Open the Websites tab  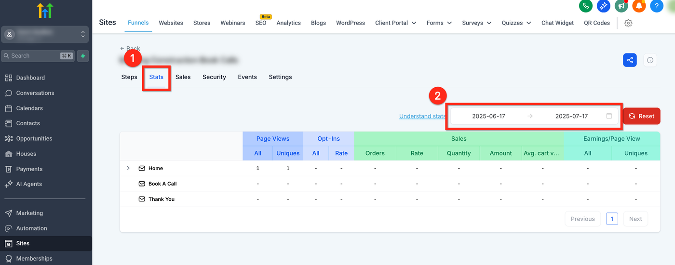[x=171, y=23]
